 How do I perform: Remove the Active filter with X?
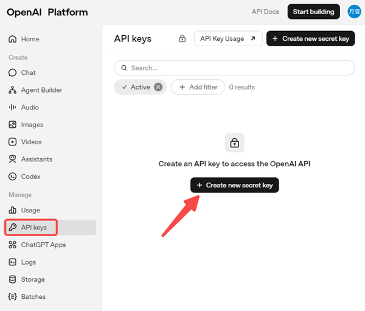coord(158,87)
